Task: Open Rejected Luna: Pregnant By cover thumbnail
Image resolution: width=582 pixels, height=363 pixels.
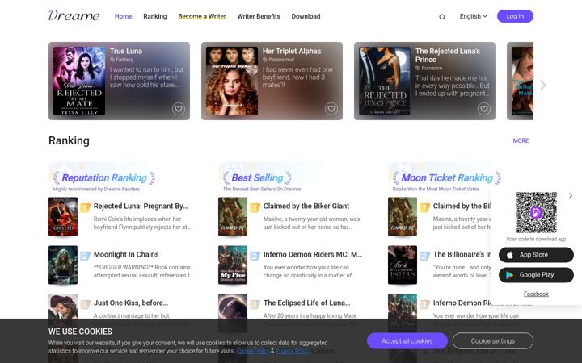Action: tap(63, 216)
